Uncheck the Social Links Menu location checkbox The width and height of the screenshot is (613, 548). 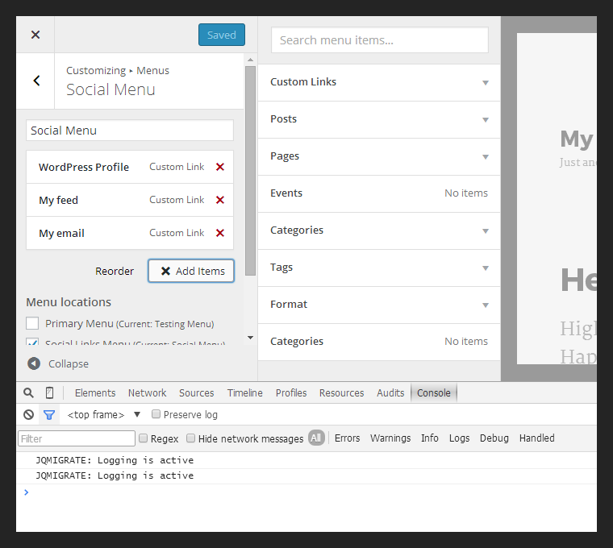point(32,342)
